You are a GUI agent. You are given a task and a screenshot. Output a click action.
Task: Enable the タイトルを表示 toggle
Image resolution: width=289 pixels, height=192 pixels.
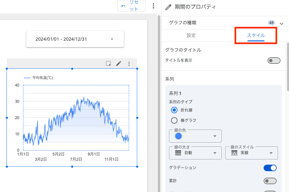(274, 61)
